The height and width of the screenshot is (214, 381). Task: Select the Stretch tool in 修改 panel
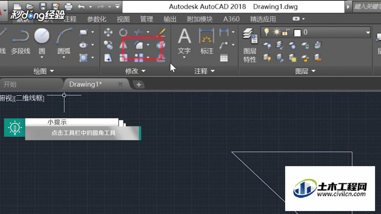[108, 58]
